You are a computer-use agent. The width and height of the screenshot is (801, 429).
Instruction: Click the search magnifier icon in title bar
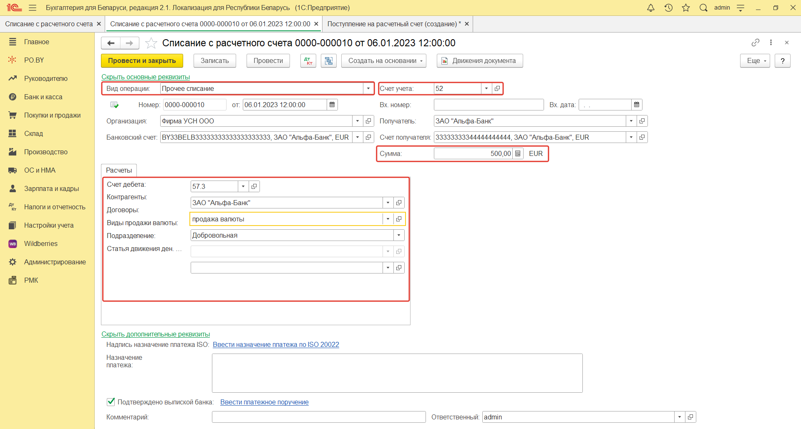[x=703, y=8]
